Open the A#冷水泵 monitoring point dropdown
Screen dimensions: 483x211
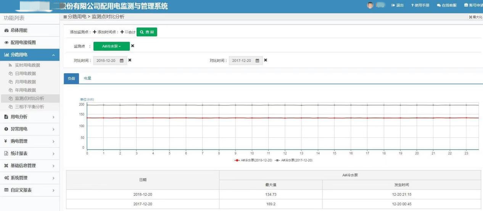click(111, 46)
